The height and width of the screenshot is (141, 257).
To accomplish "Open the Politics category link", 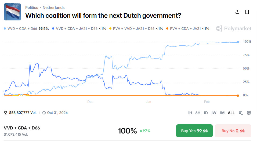I will coord(32,8).
